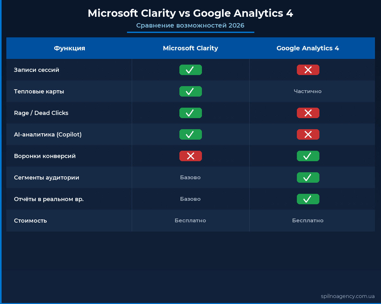This screenshot has height=304, width=381.
Task: Open the spilnoagency.com.ua link
Action: tap(348, 296)
